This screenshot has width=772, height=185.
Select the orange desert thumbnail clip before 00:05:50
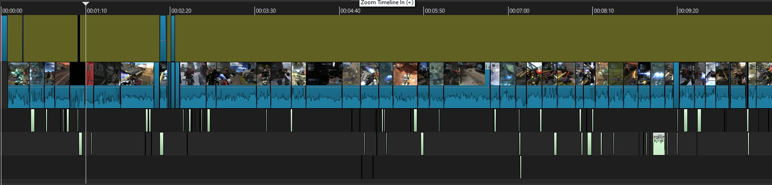tap(406, 74)
